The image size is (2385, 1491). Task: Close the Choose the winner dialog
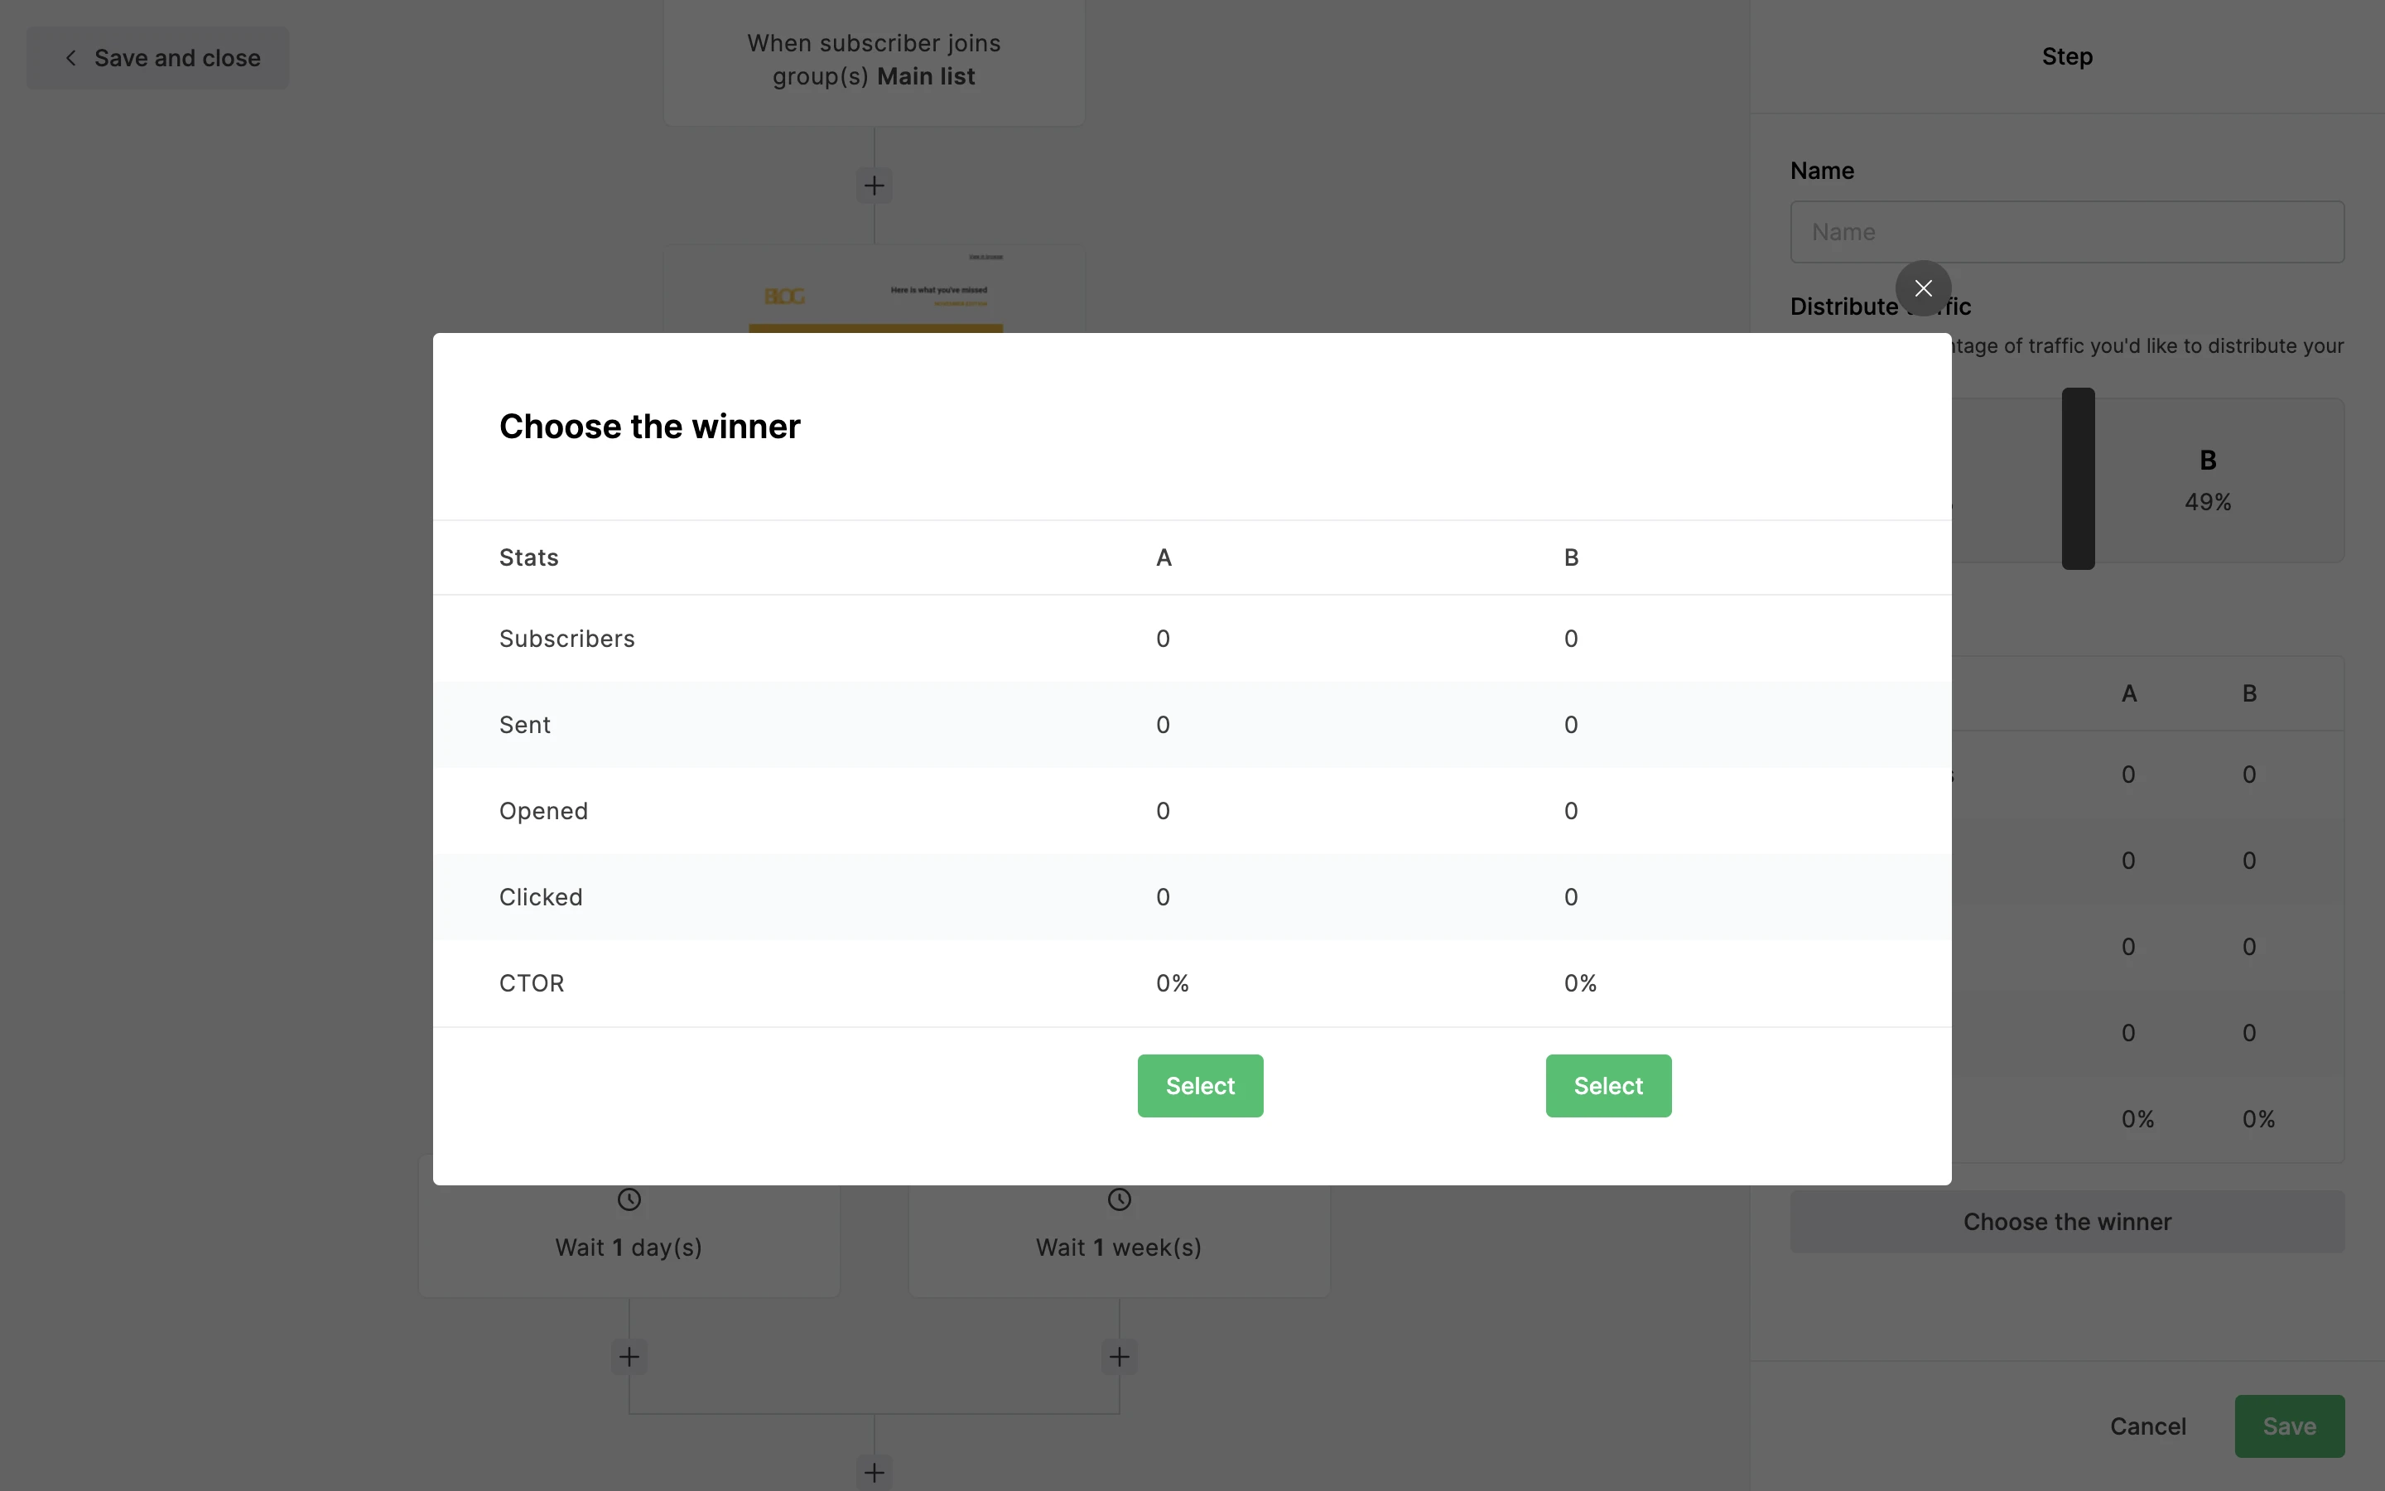(1922, 288)
